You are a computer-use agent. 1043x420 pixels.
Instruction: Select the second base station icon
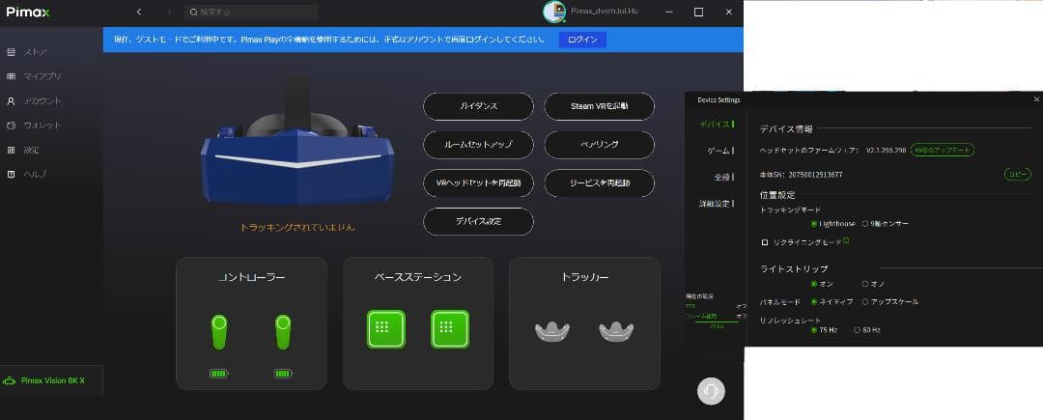click(450, 329)
